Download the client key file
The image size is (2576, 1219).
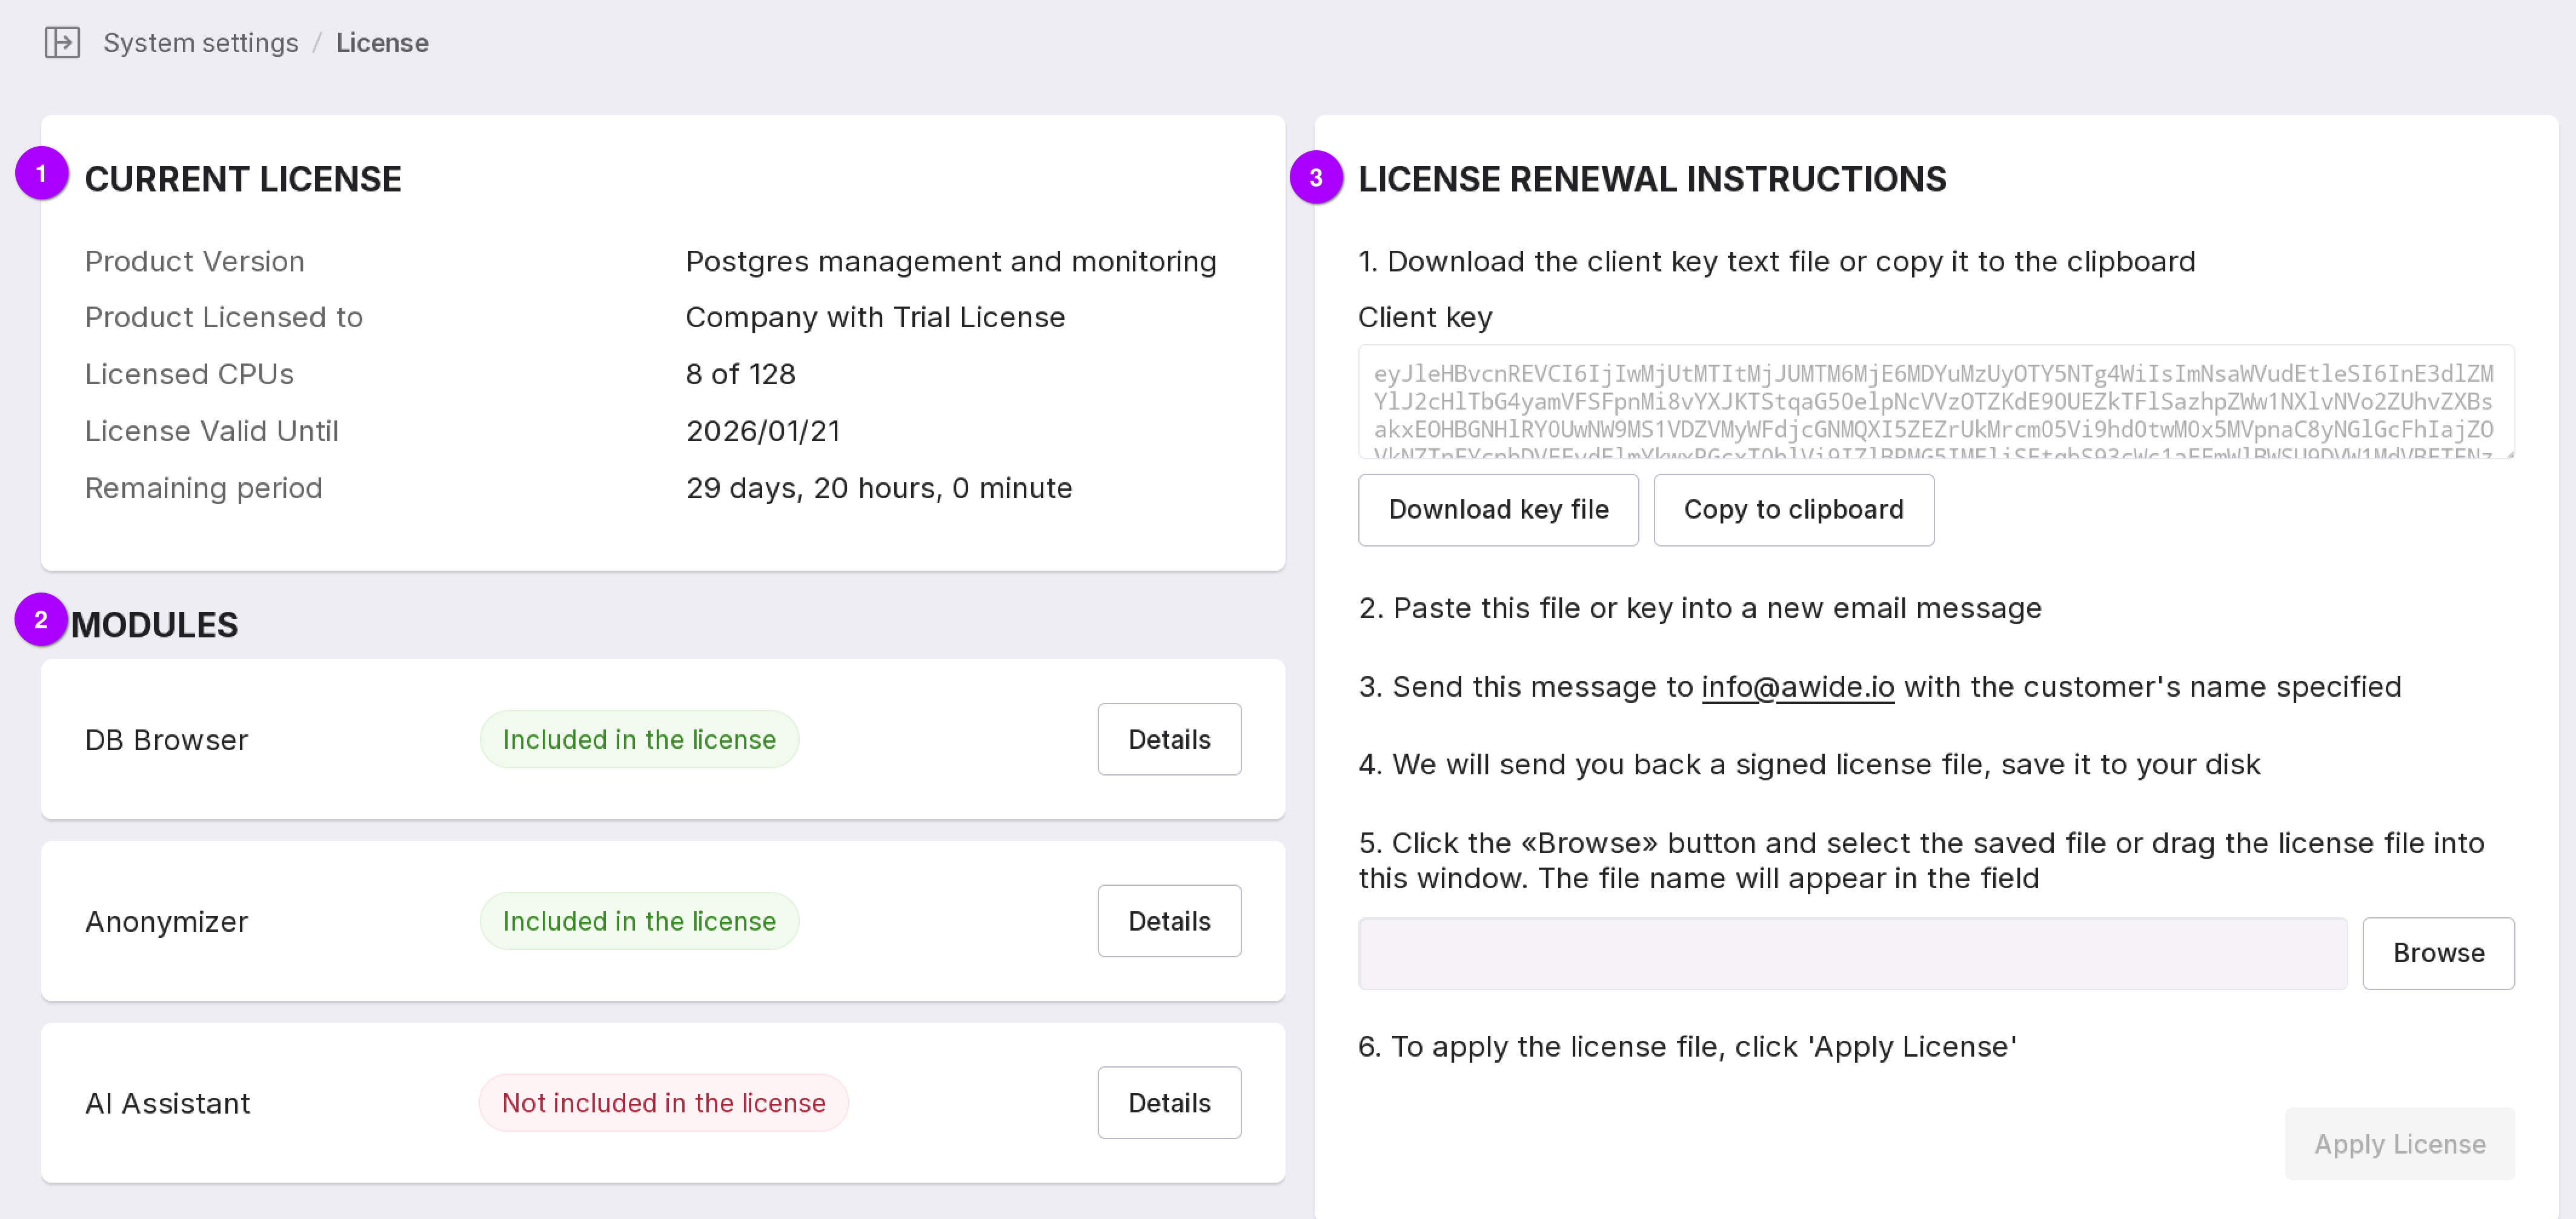click(x=1498, y=510)
